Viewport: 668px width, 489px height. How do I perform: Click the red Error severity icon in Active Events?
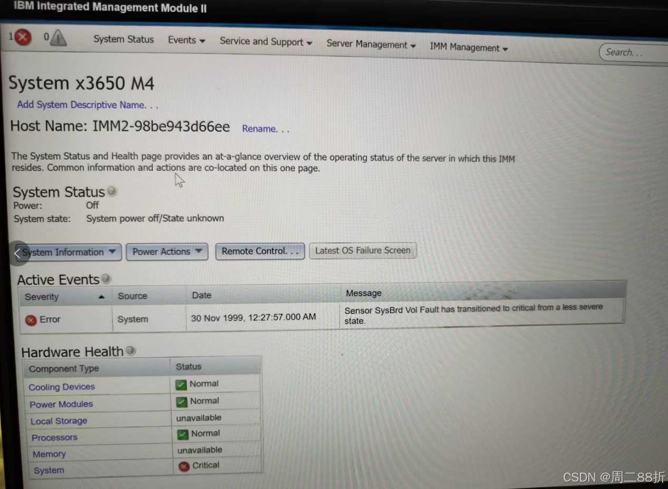31,320
